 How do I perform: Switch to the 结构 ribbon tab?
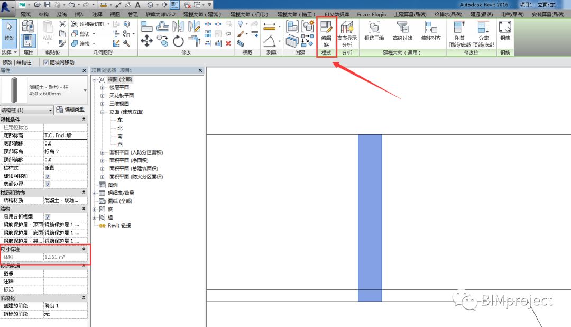[x=44, y=15]
